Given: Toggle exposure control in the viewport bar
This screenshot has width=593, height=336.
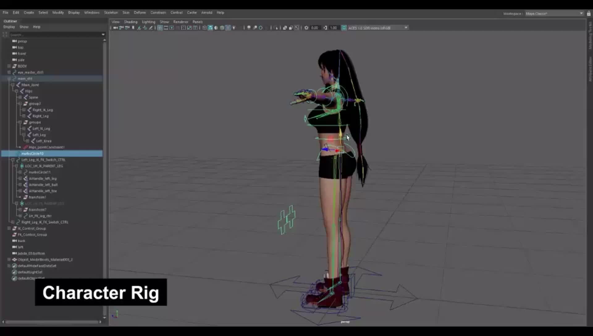Looking at the screenshot, I should point(306,28).
